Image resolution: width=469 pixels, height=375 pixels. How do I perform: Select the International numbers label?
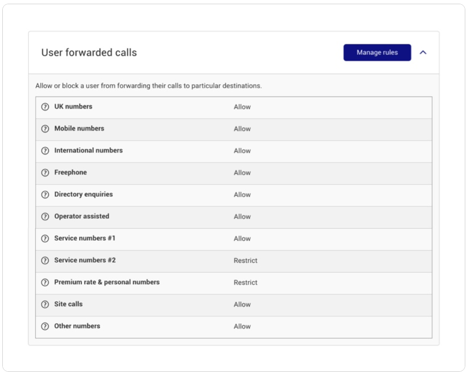[x=89, y=150]
